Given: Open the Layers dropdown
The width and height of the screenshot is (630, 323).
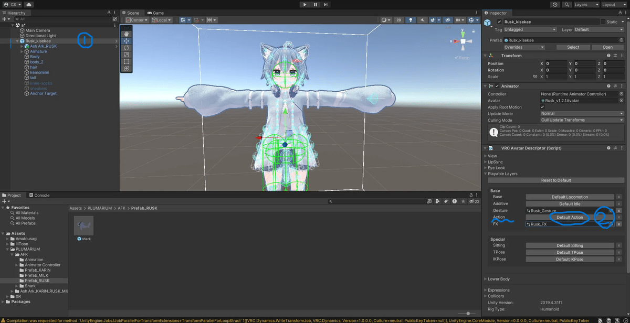Looking at the screenshot, I should click(585, 4).
